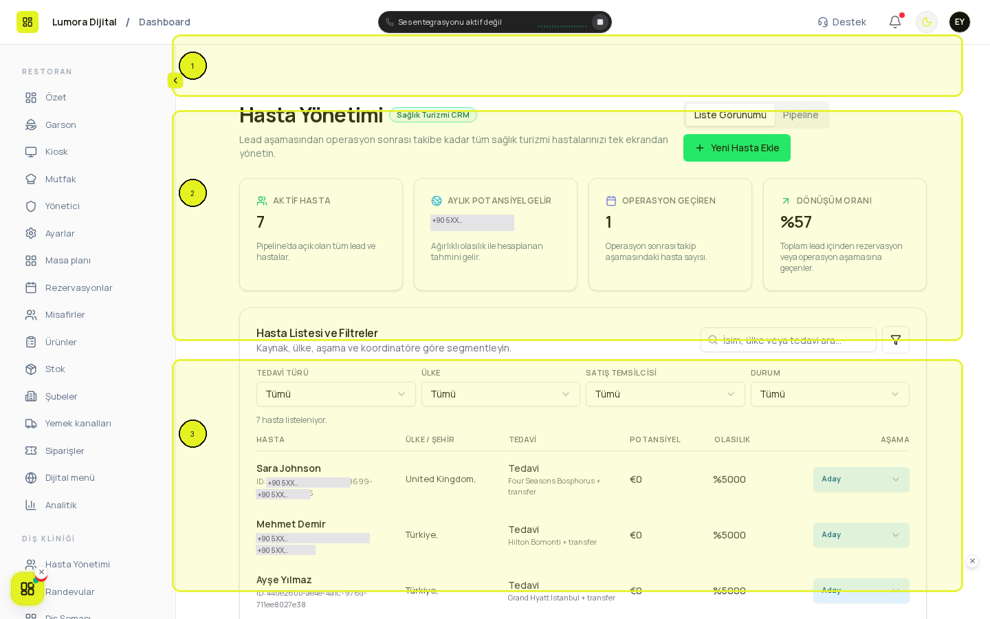Click the filter funnel icon button
990x619 pixels.
click(x=896, y=340)
